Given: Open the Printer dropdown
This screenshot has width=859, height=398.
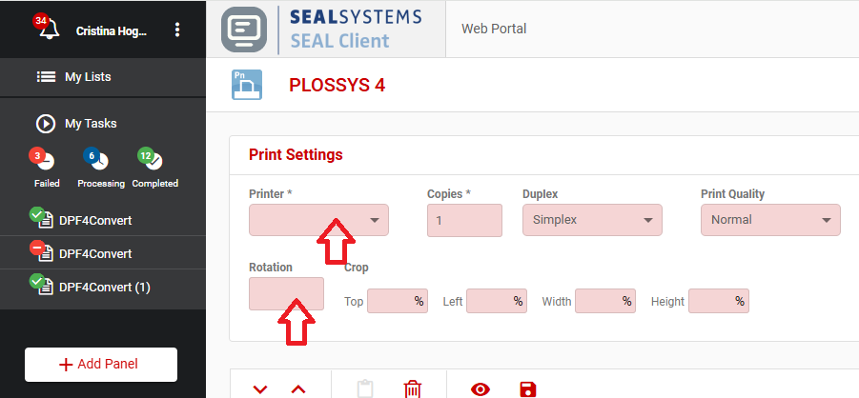Looking at the screenshot, I should [318, 220].
